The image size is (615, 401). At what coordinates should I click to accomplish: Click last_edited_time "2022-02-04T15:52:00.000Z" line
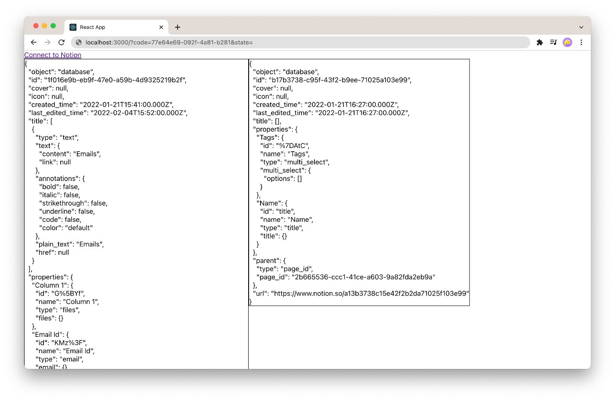tap(108, 113)
